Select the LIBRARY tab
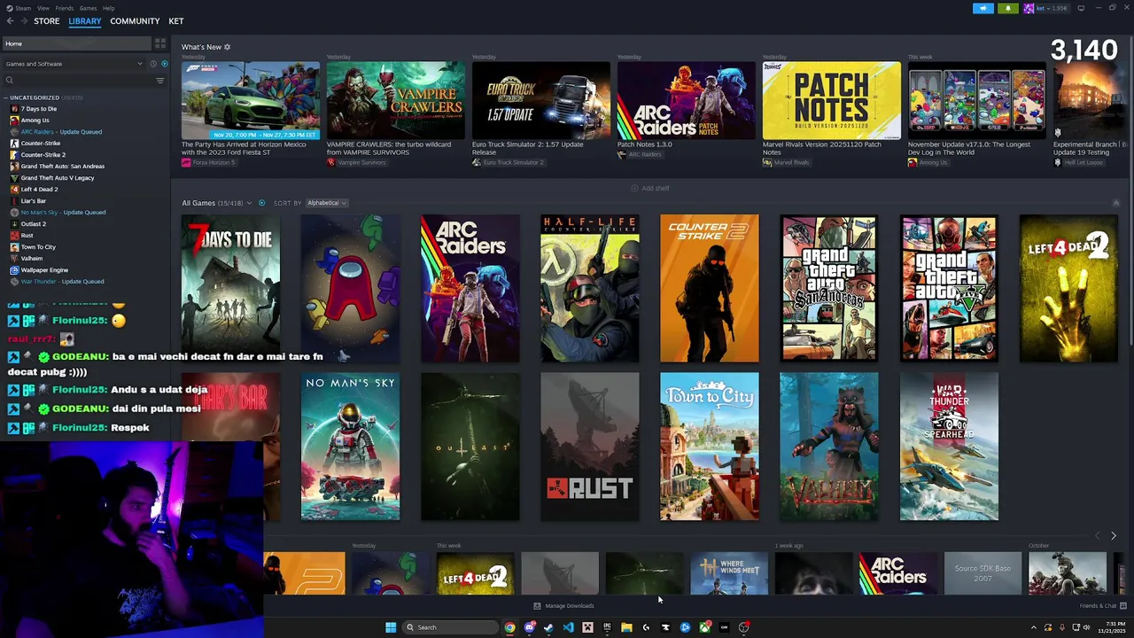 (85, 21)
